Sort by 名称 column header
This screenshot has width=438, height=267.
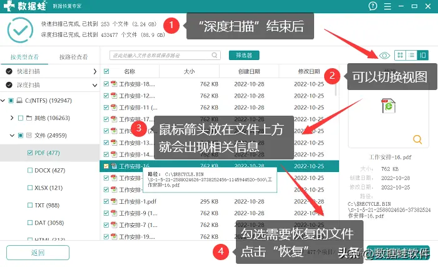pyautogui.click(x=130, y=71)
